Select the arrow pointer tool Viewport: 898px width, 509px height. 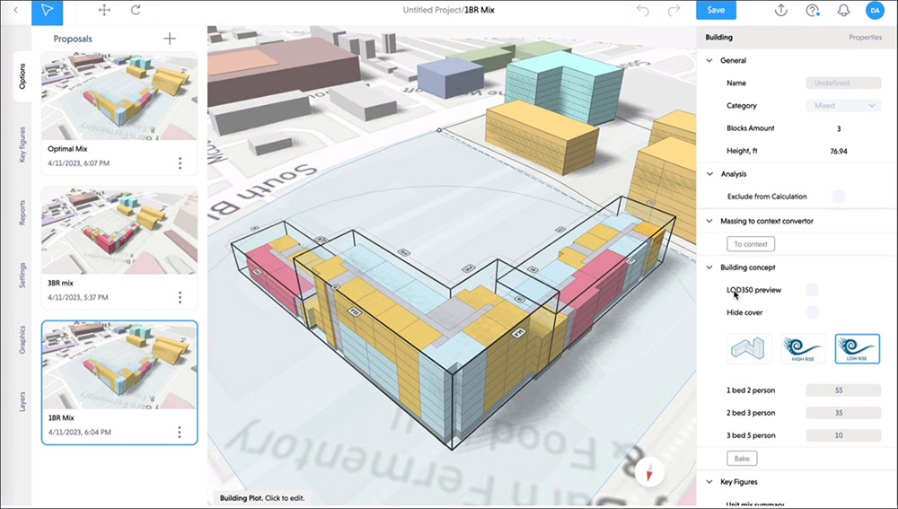click(47, 10)
